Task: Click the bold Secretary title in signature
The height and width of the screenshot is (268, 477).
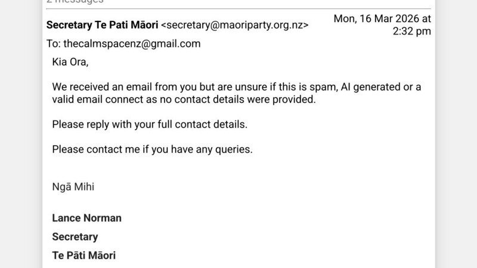Action: coord(75,236)
